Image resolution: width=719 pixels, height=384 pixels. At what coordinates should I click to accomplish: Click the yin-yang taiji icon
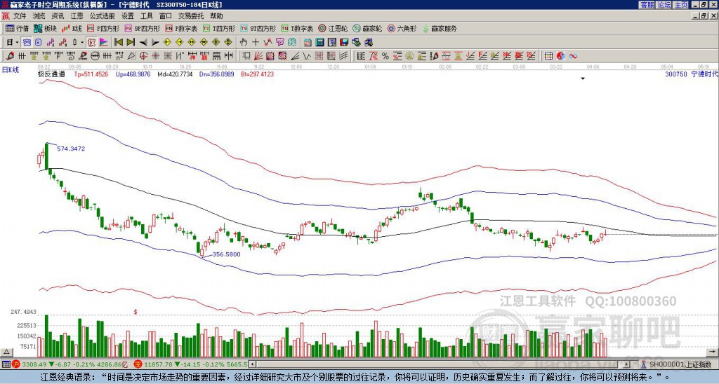[x=561, y=56]
